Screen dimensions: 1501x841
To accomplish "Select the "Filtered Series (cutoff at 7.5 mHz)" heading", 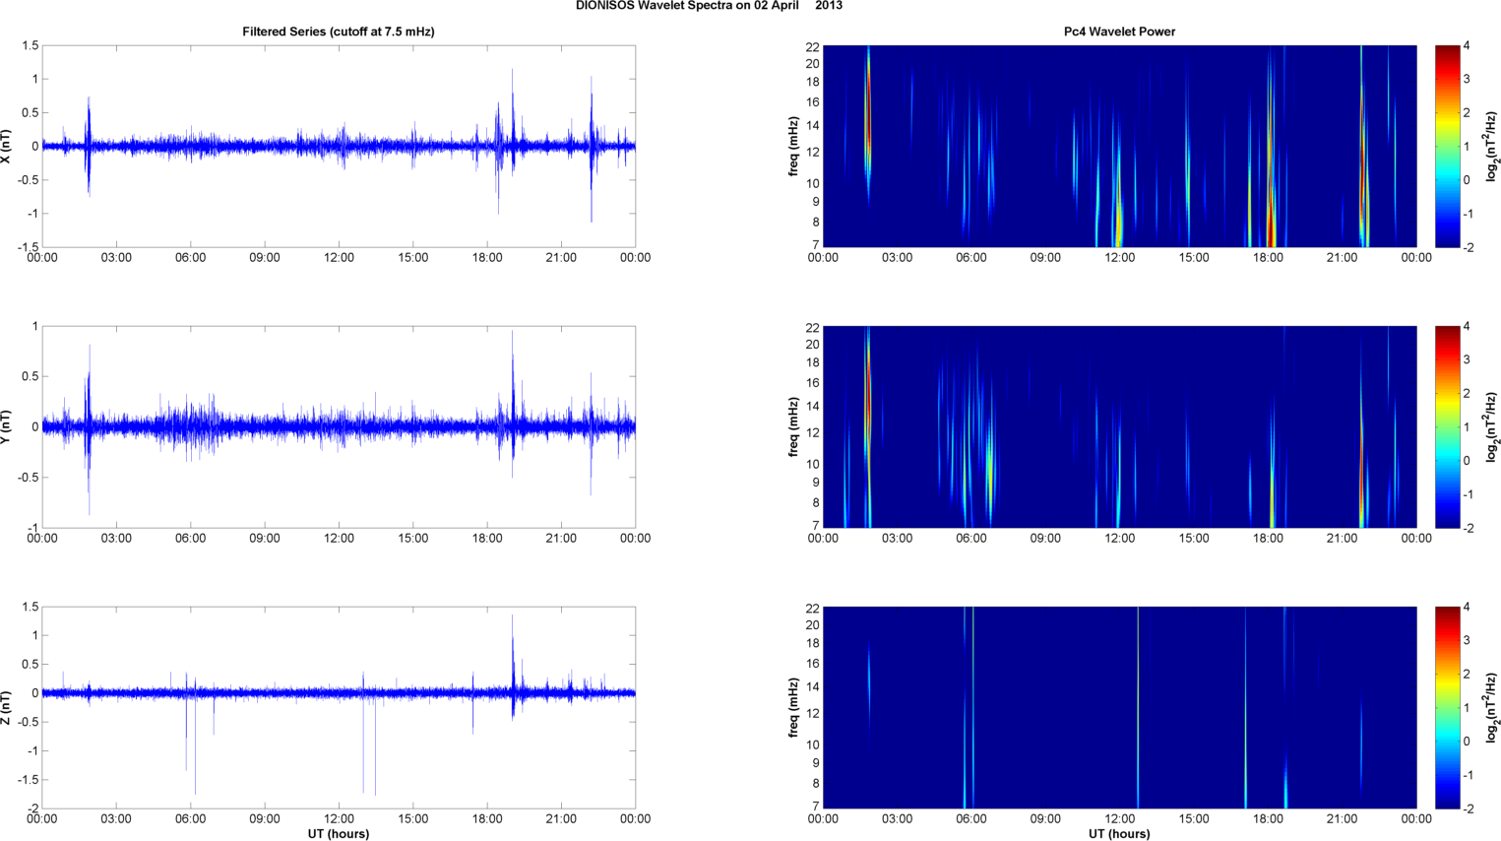I will pos(339,32).
